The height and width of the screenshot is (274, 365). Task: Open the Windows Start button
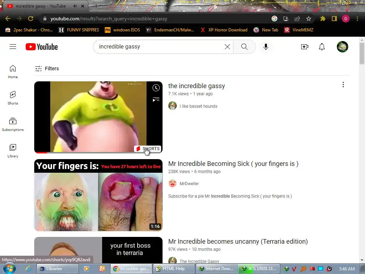pos(10,268)
